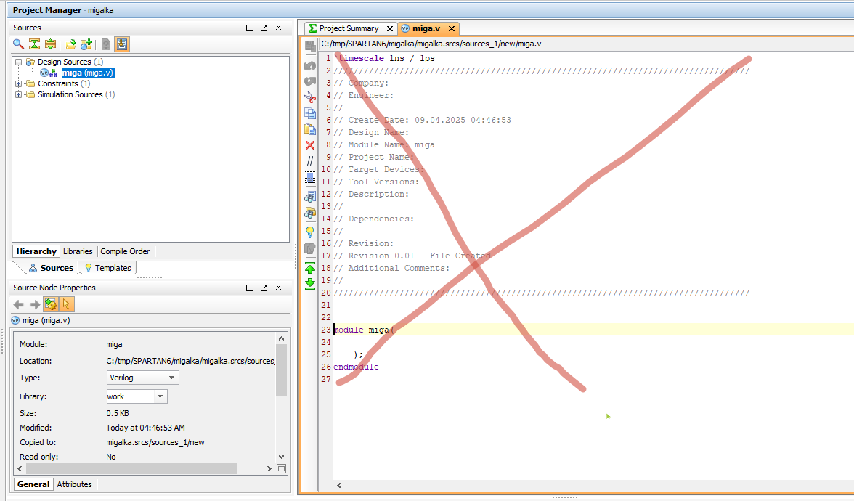This screenshot has height=501, width=854.
Task: Open the Type dropdown showing Verilog
Action: tap(142, 378)
